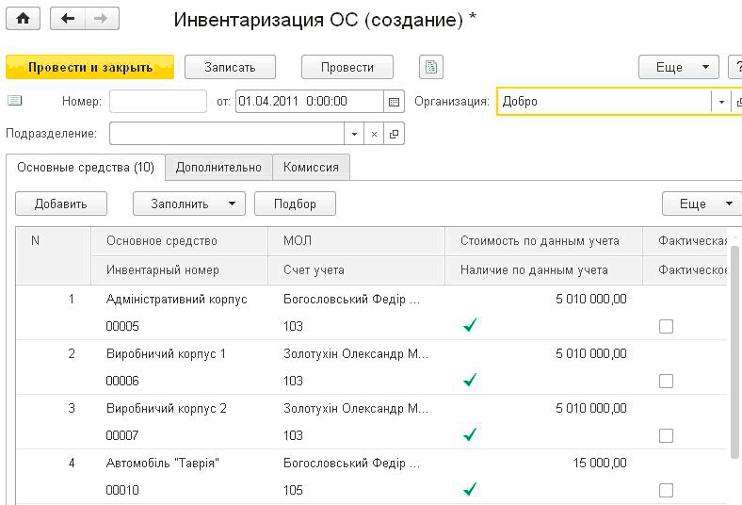Open the table Еще menu
The image size is (742, 505).
[x=702, y=204]
